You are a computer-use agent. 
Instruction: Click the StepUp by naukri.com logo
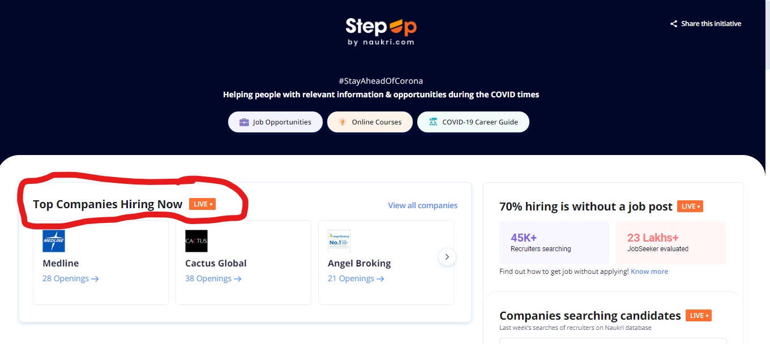coord(381,32)
